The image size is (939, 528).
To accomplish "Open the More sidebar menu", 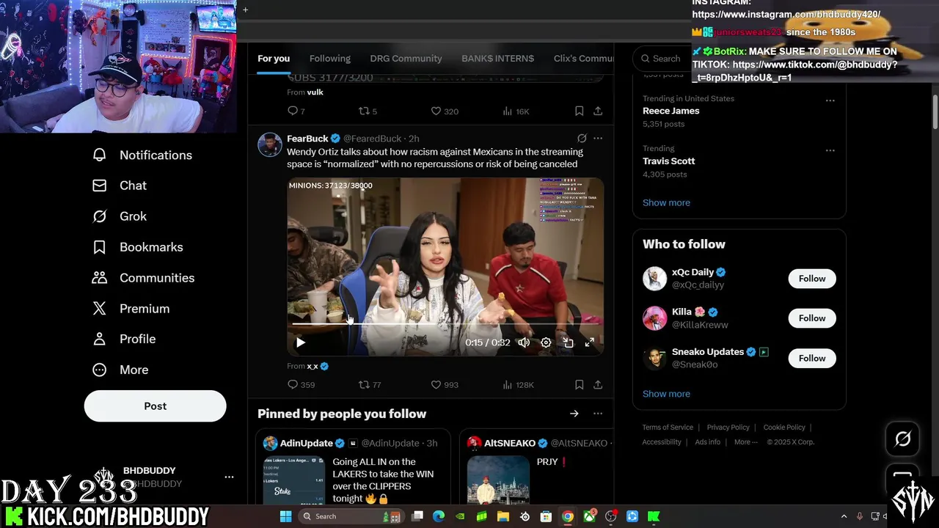I will pyautogui.click(x=120, y=370).
